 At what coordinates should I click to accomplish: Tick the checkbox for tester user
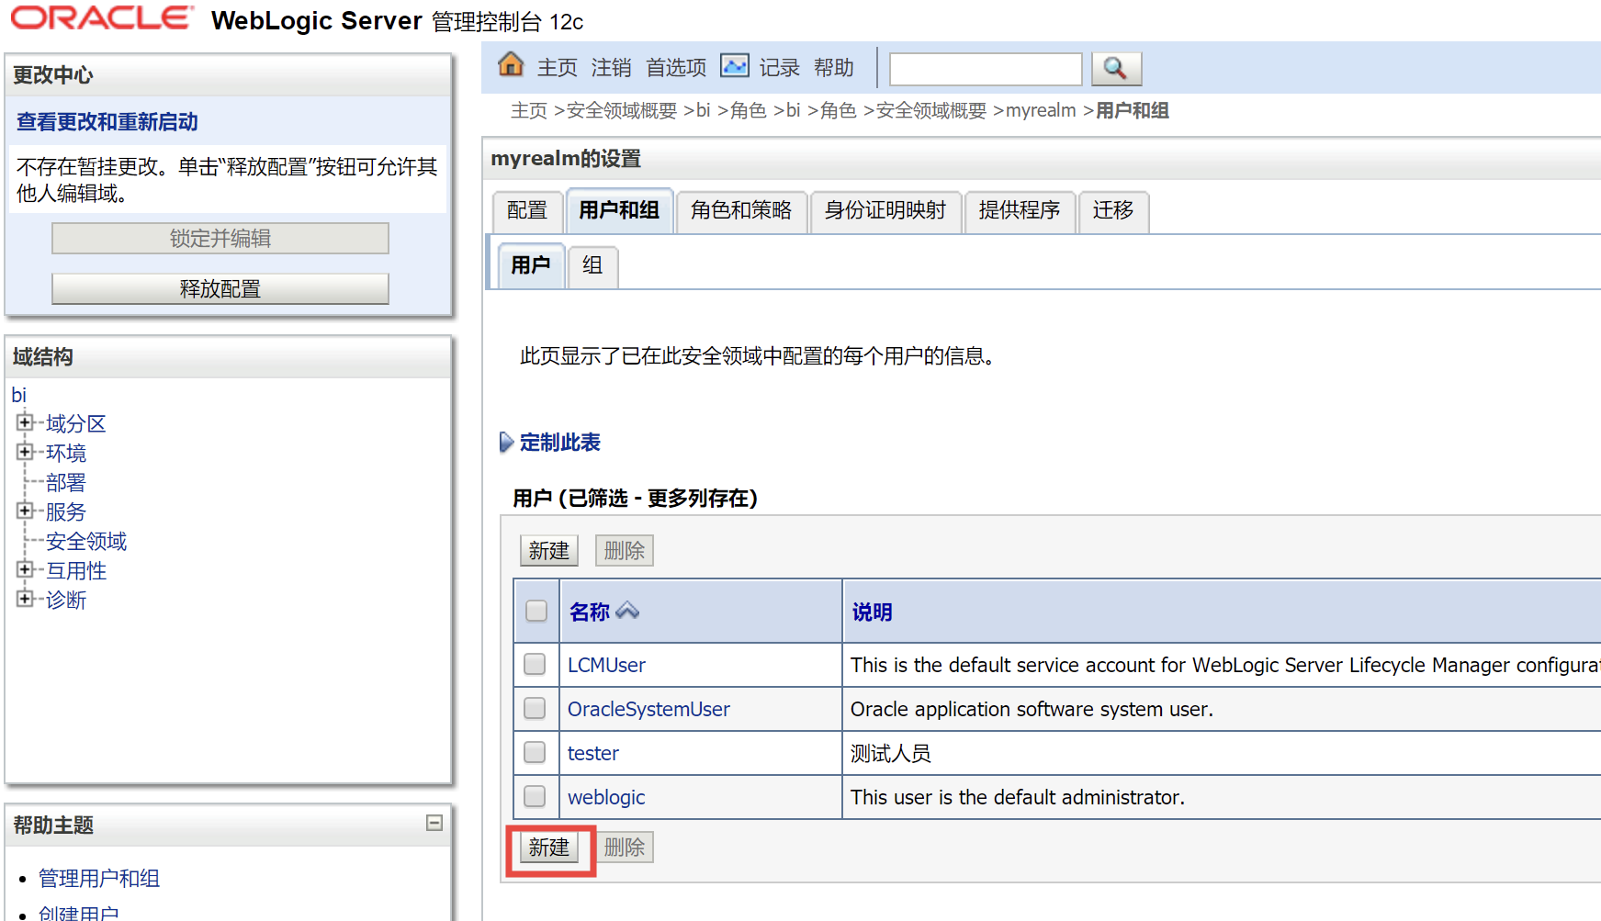tap(535, 752)
